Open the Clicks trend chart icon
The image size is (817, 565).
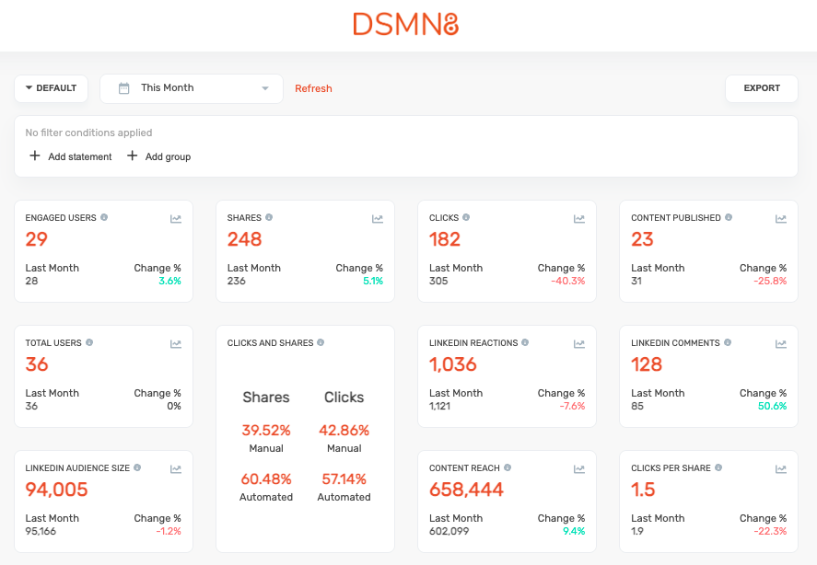point(579,219)
